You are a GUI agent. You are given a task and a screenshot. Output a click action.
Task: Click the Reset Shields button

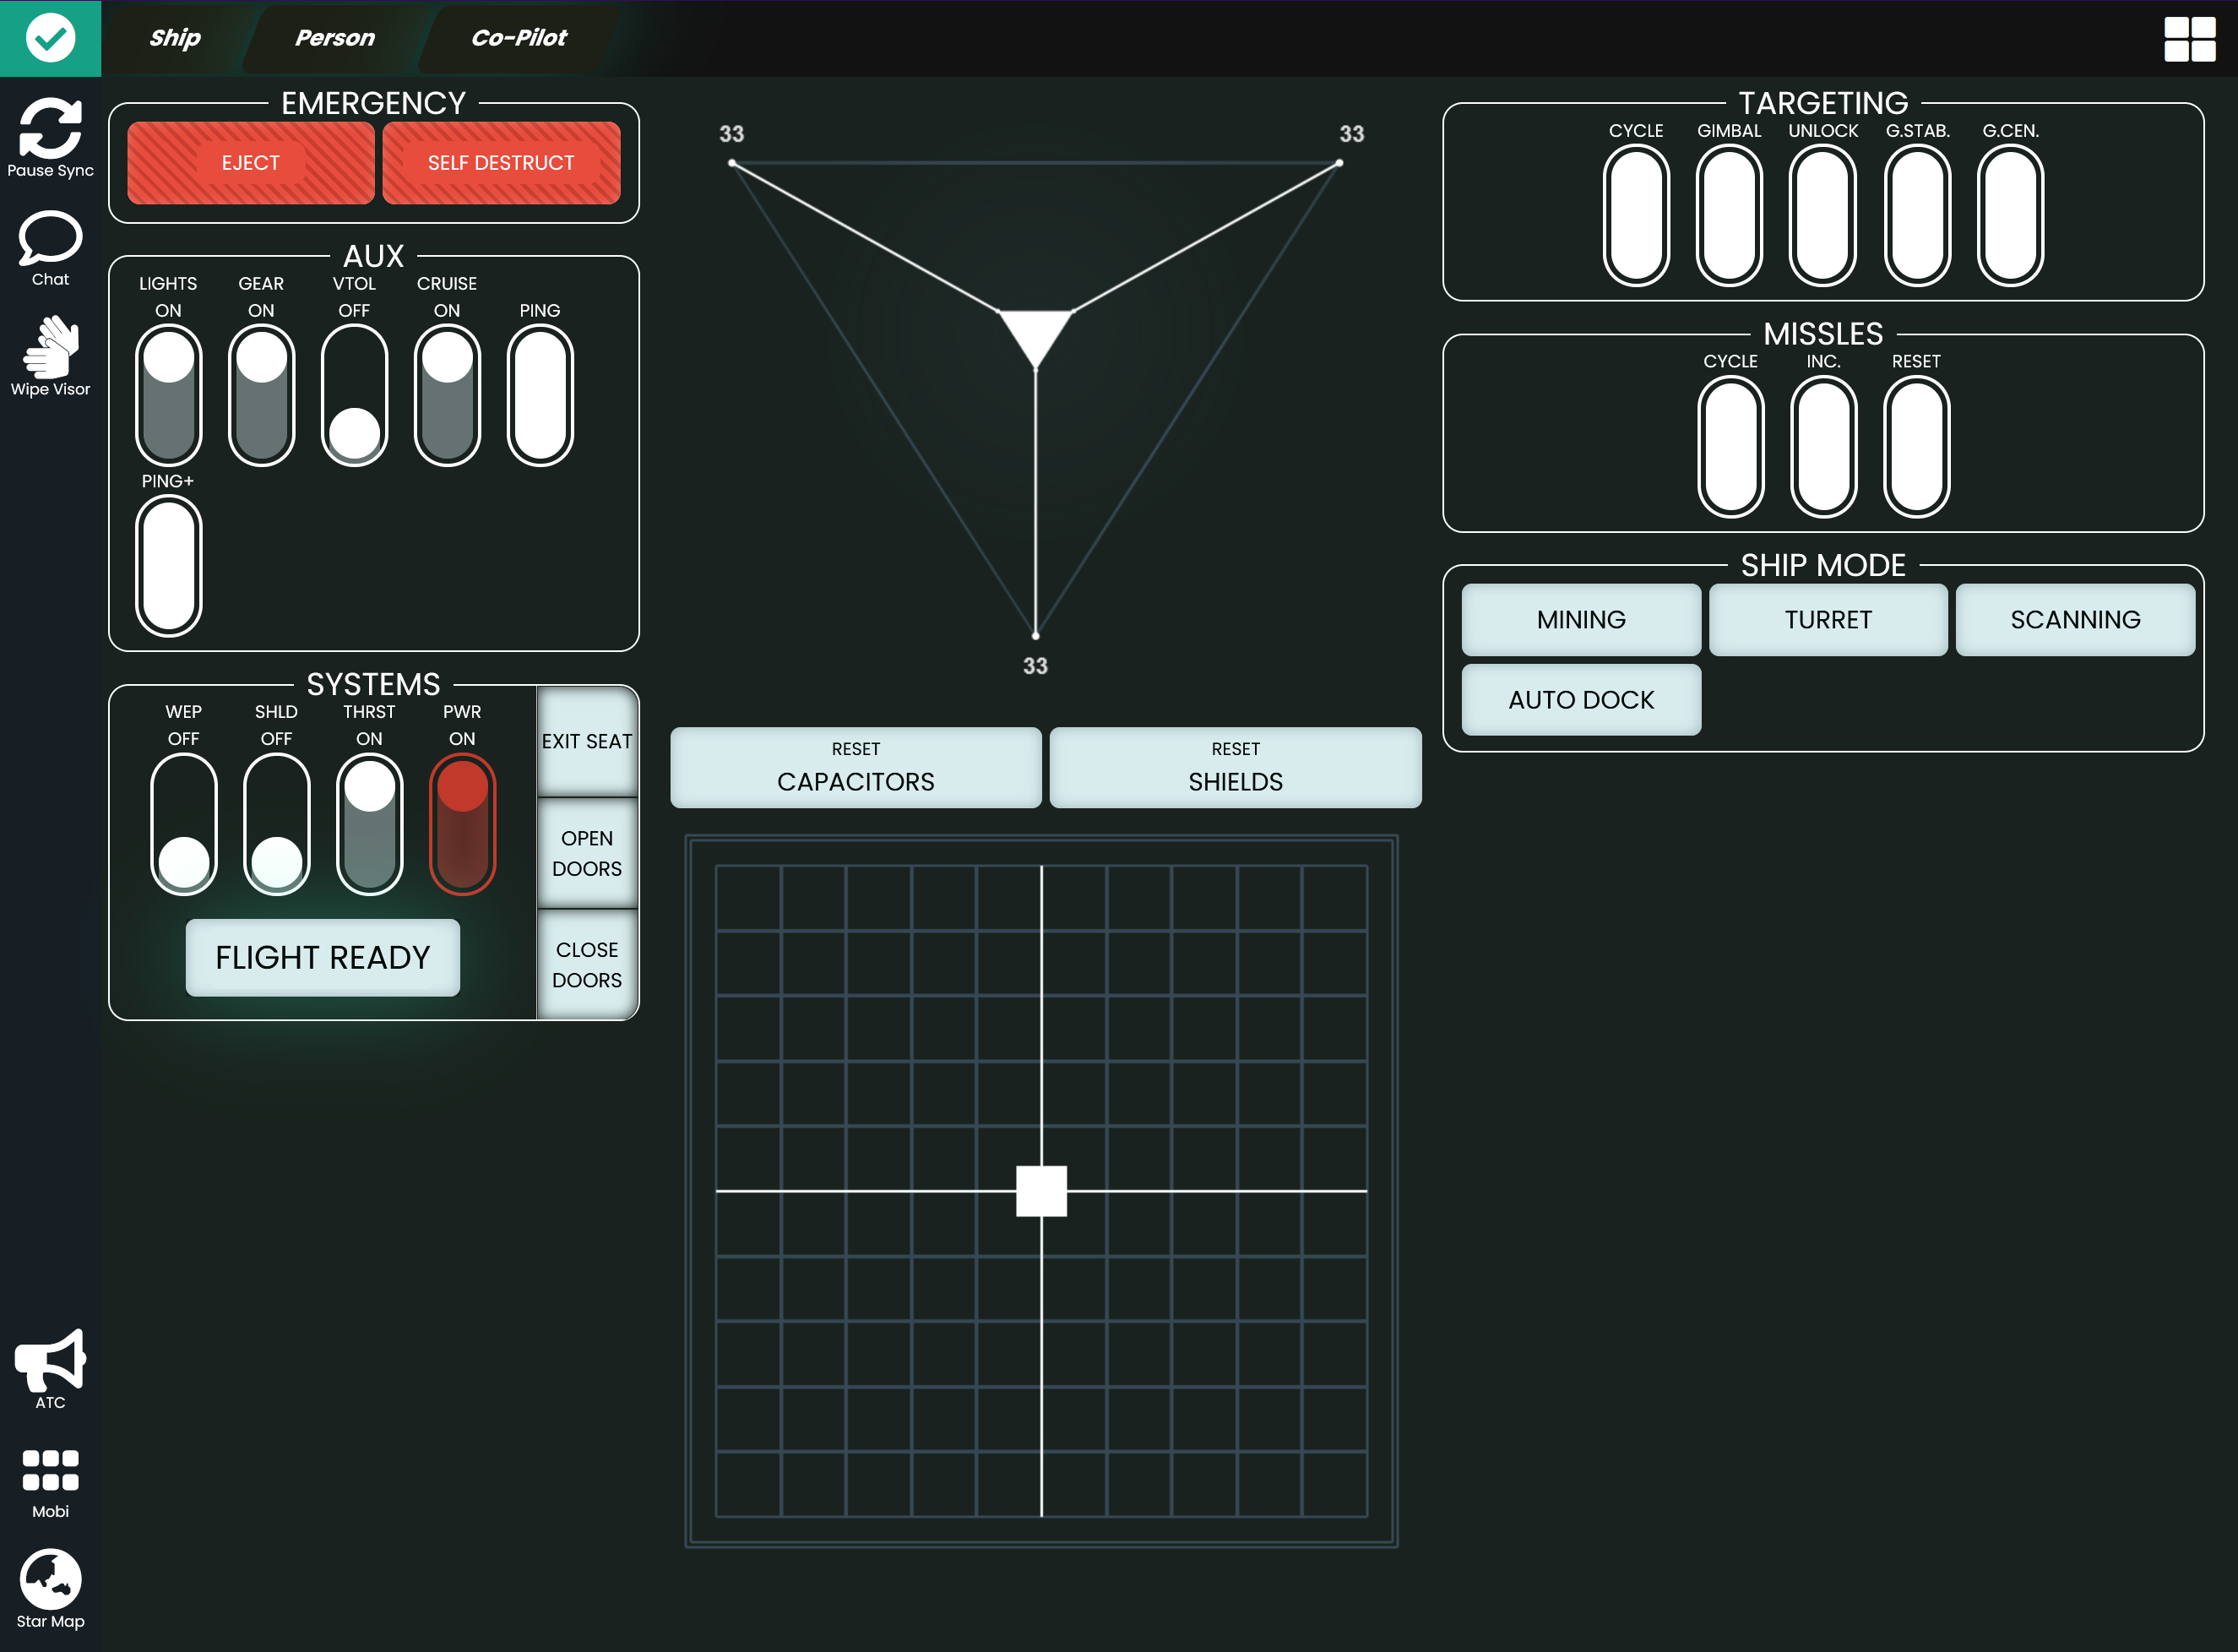click(1235, 767)
